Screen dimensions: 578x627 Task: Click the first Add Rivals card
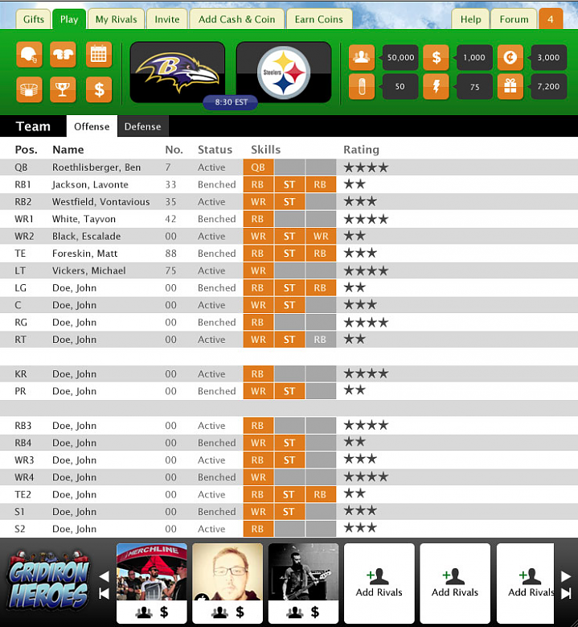coord(379,583)
